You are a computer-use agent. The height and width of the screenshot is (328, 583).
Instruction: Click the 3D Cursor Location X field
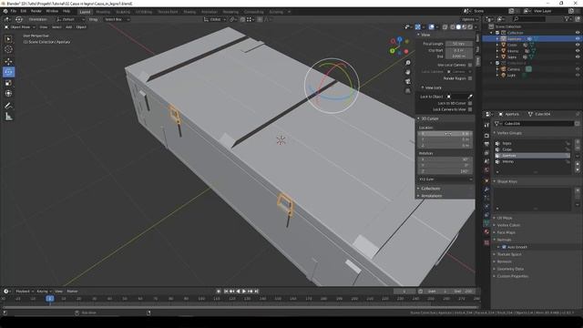(445, 134)
